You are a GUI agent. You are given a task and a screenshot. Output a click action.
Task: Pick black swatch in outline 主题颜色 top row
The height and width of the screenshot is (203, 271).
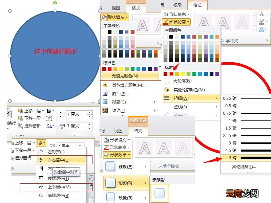[x=171, y=37]
